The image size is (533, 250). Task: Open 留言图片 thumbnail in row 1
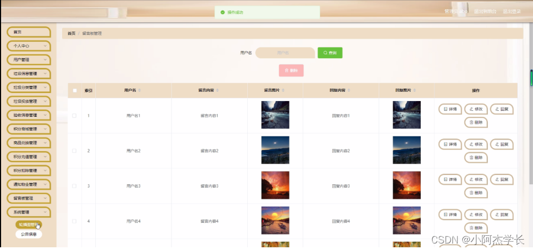point(275,115)
